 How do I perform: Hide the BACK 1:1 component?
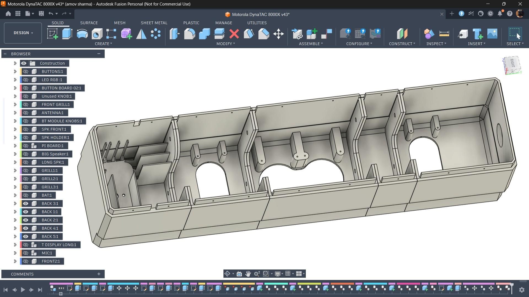click(x=26, y=212)
